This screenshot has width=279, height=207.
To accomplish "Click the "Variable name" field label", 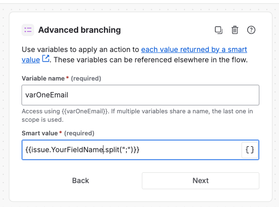I will tap(43, 78).
